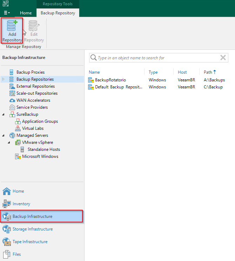235x261 pixels.
Task: Clear the search box with X
Action: click(223, 58)
